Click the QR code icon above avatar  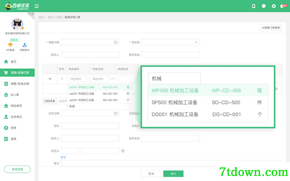pos(31,15)
